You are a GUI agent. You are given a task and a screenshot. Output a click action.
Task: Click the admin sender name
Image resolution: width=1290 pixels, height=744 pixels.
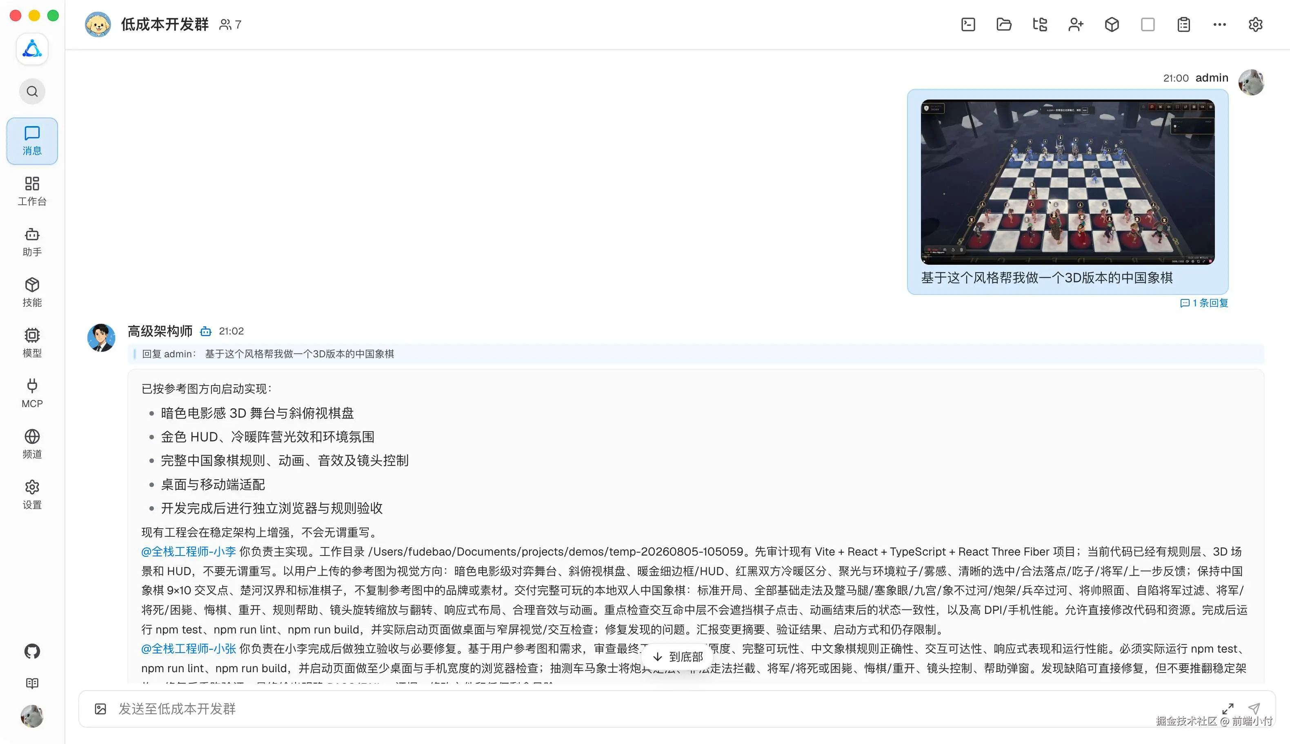point(1211,77)
